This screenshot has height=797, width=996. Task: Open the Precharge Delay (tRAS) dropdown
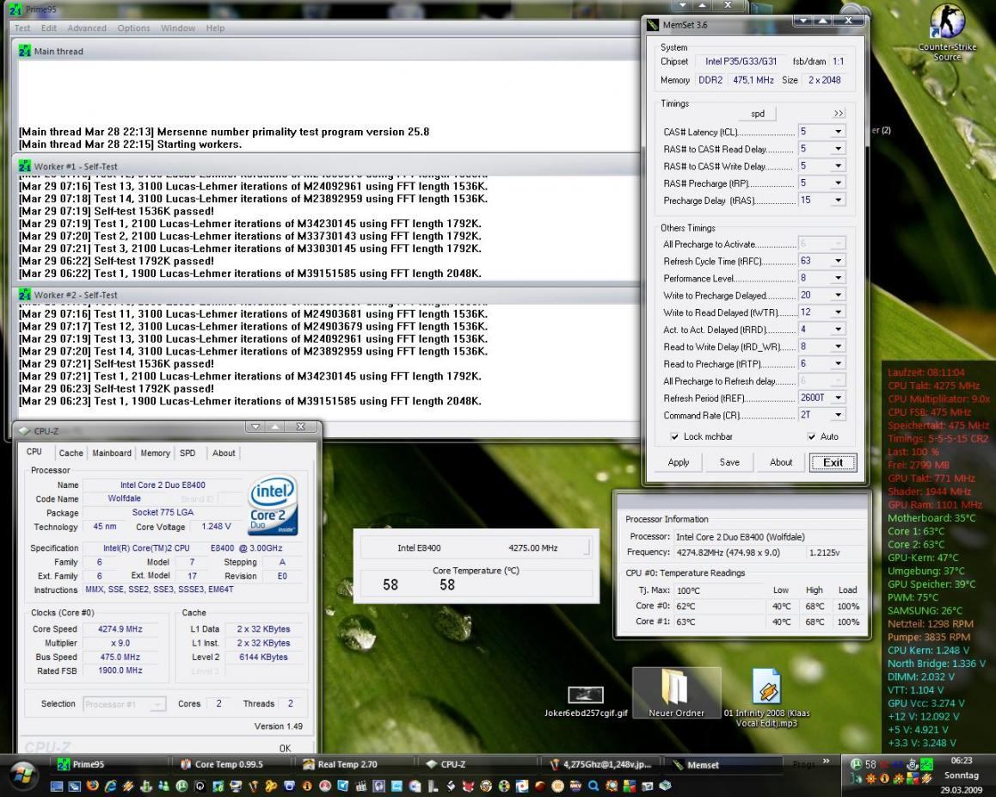838,201
